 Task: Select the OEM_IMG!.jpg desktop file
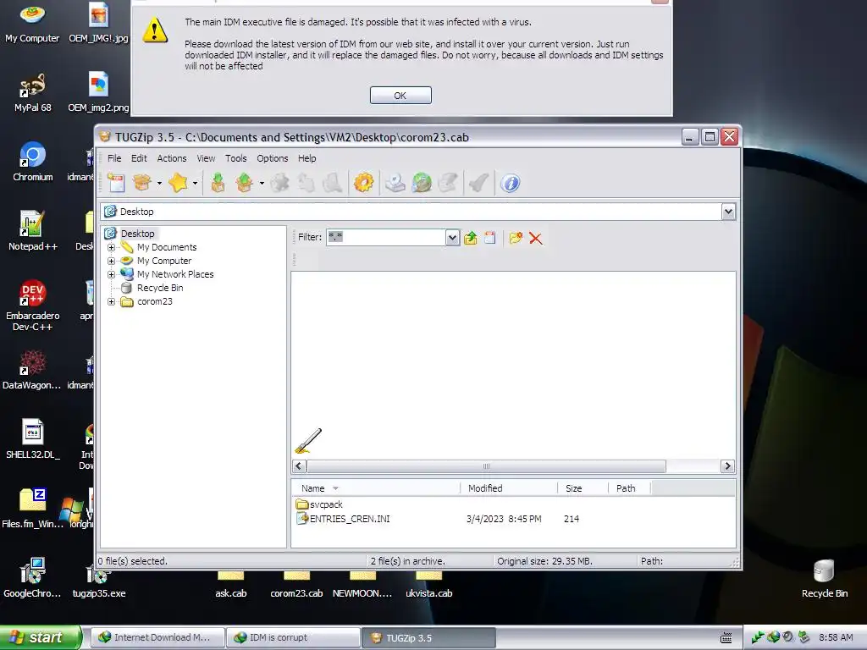point(98,23)
